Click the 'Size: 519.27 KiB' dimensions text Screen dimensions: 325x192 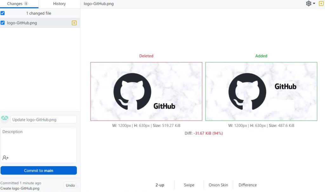pos(166,125)
